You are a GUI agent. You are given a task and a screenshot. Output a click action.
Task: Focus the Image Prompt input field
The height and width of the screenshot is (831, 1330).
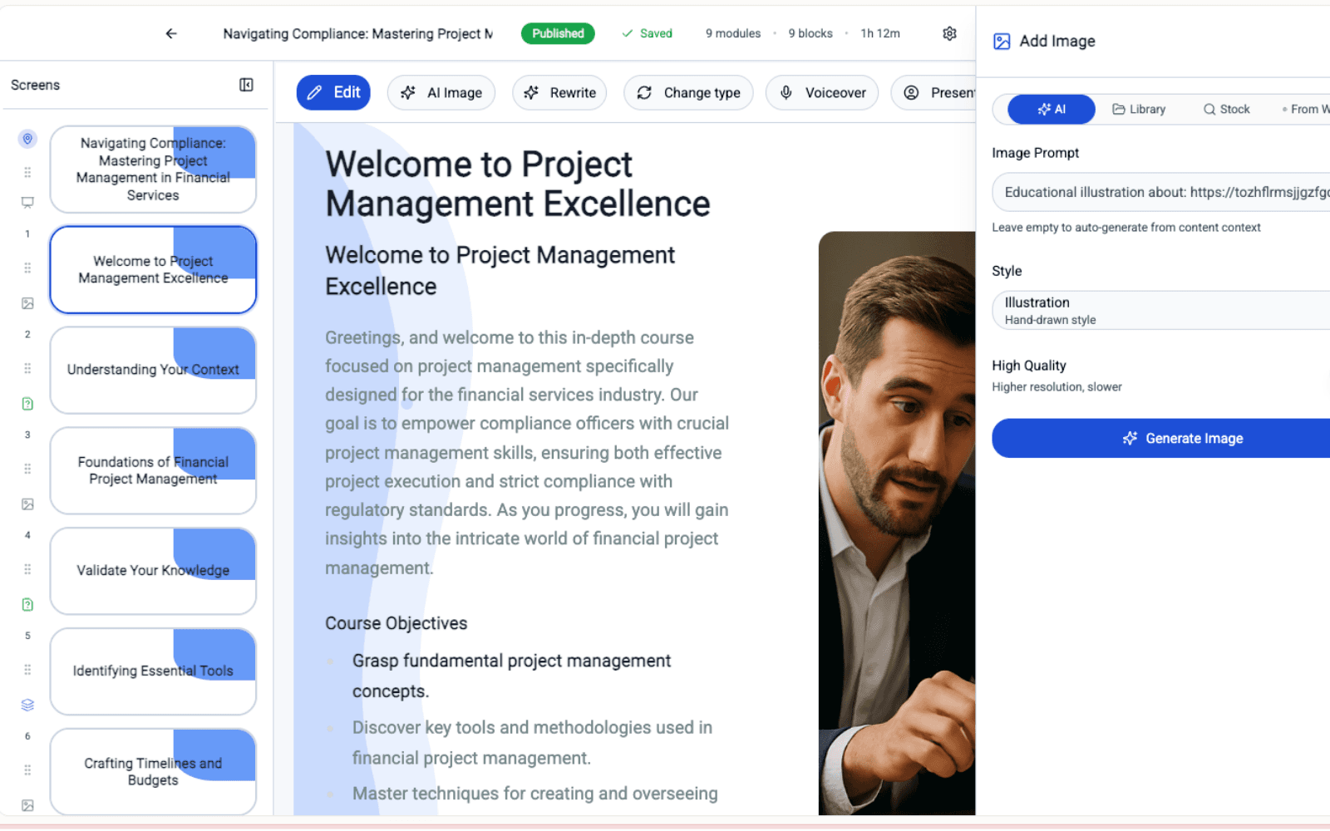coord(1160,192)
